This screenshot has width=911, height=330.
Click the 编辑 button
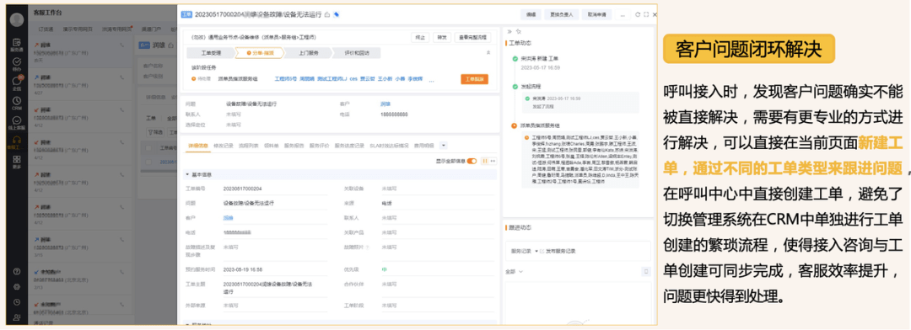pyautogui.click(x=531, y=14)
